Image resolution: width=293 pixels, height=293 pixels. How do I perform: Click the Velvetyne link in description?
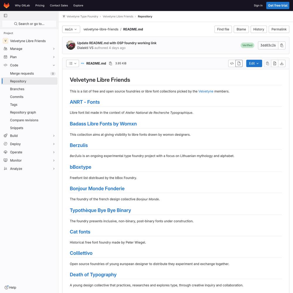[206, 91]
